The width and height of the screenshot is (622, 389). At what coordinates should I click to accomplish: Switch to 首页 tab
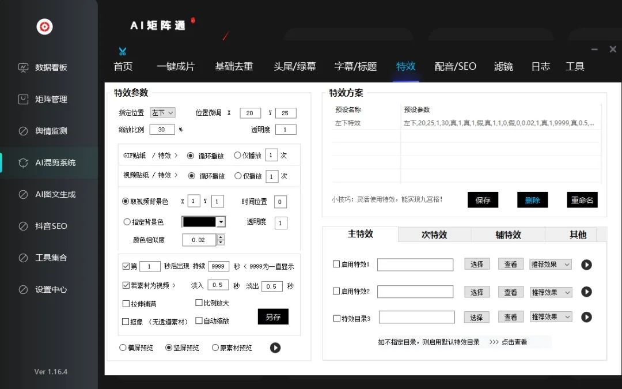[123, 67]
